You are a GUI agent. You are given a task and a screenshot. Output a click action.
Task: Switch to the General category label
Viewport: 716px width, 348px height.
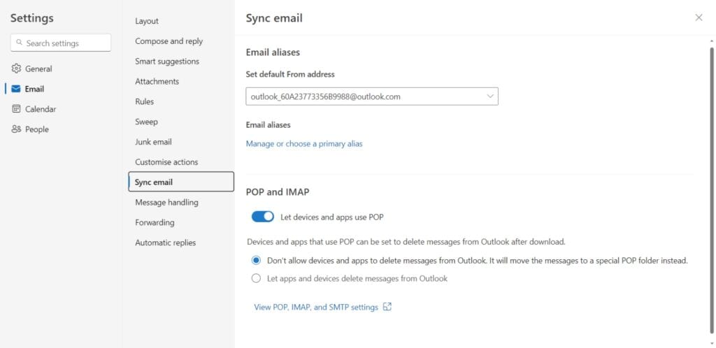(38, 69)
